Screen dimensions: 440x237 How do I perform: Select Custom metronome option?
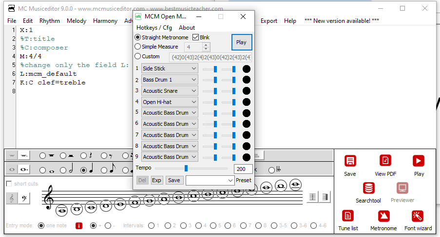click(138, 56)
